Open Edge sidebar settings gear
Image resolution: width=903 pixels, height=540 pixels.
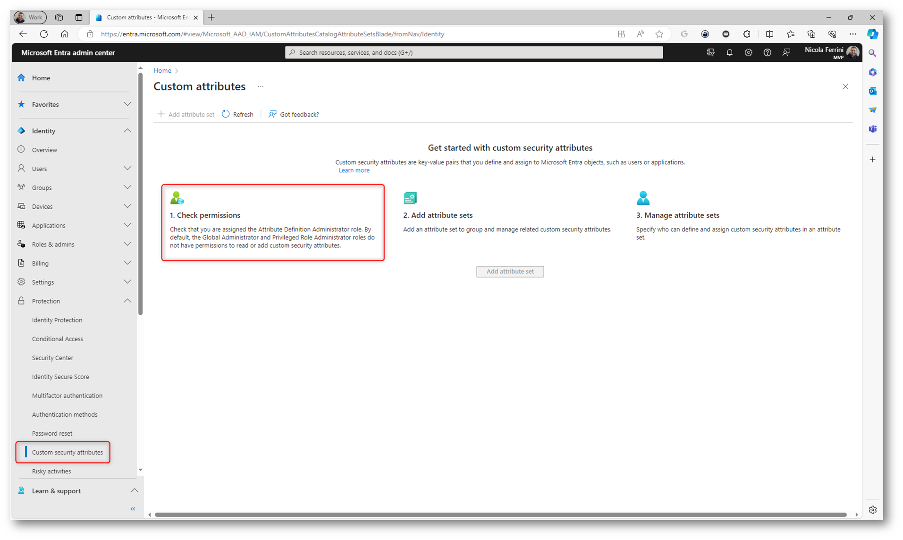[872, 510]
